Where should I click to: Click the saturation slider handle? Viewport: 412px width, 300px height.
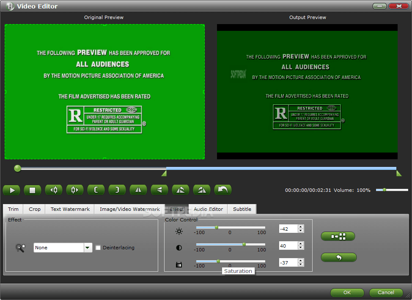[218, 261]
